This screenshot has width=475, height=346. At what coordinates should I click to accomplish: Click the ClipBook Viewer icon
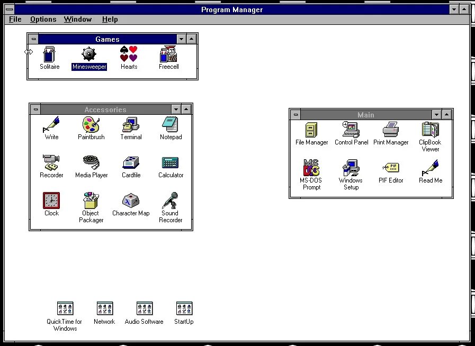click(x=431, y=130)
